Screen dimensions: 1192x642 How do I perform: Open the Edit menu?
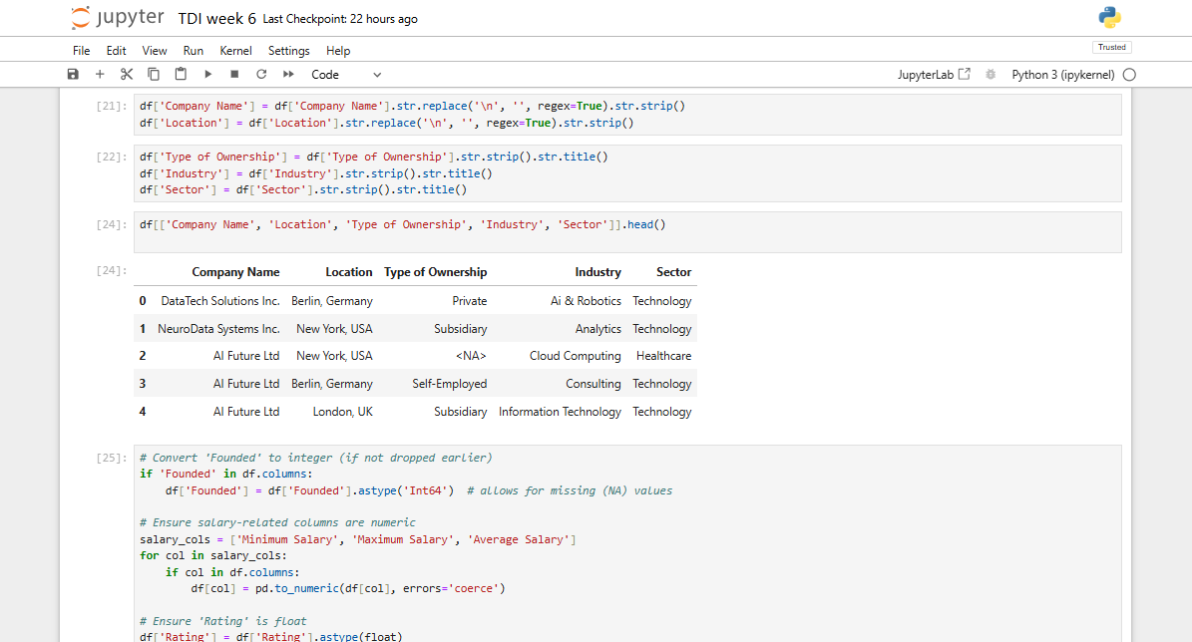tap(117, 51)
